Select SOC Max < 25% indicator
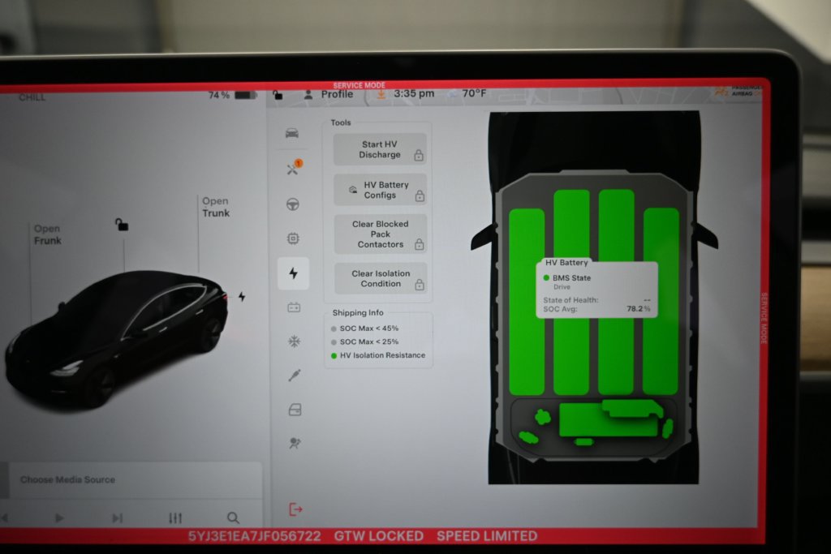Screen dimensions: 831x554 pyautogui.click(x=364, y=341)
